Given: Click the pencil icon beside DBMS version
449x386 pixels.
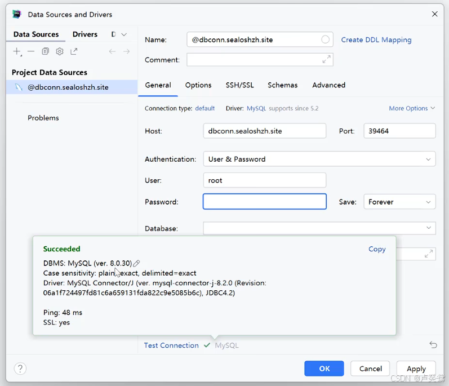Looking at the screenshot, I should (136, 263).
